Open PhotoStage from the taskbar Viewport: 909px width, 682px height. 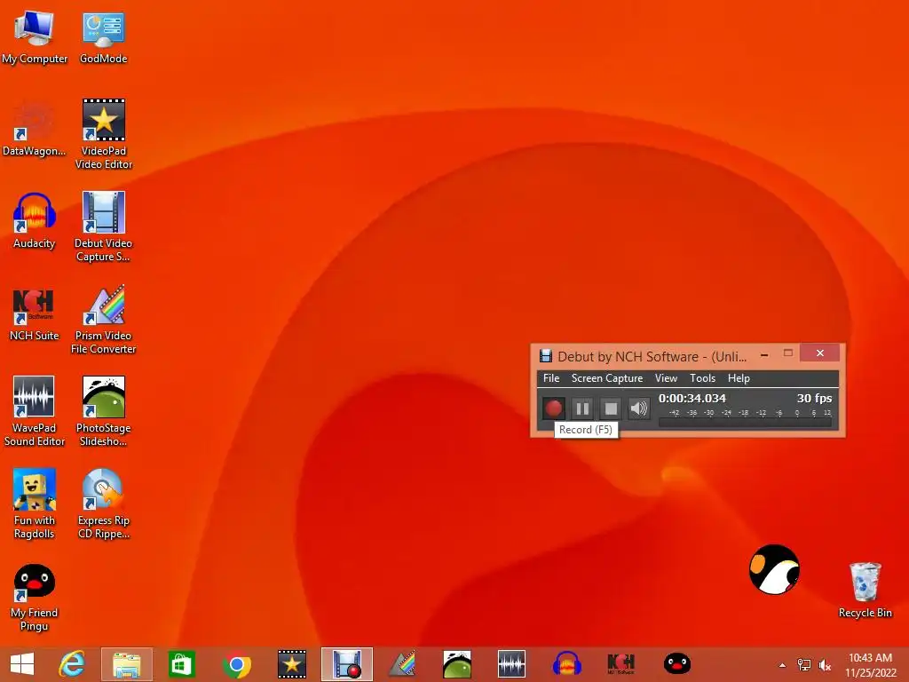click(x=457, y=664)
